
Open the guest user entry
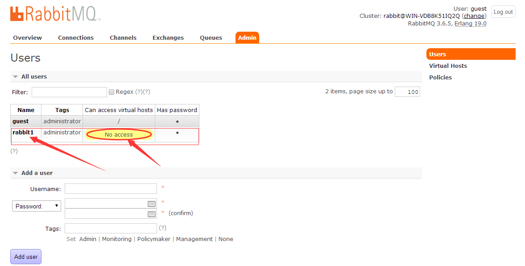click(x=21, y=121)
